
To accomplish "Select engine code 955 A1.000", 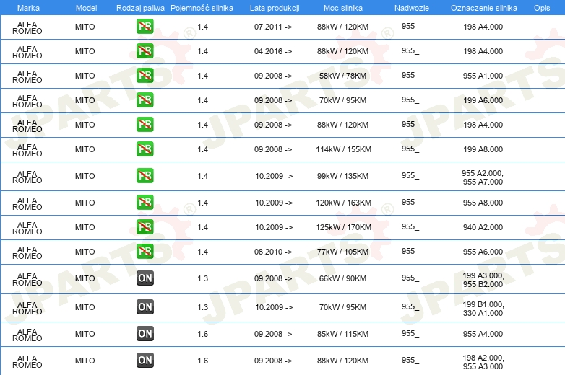I will click(x=483, y=76).
